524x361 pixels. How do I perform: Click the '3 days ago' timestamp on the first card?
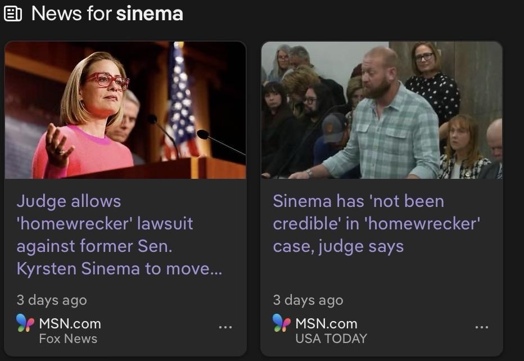[52, 300]
